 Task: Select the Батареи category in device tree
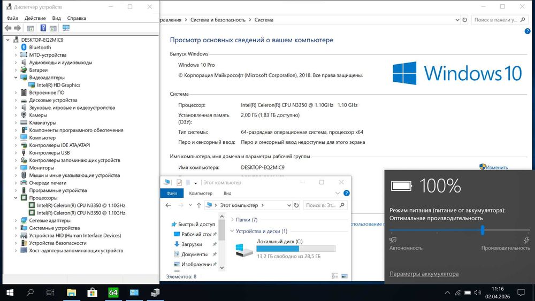pyautogui.click(x=38, y=70)
